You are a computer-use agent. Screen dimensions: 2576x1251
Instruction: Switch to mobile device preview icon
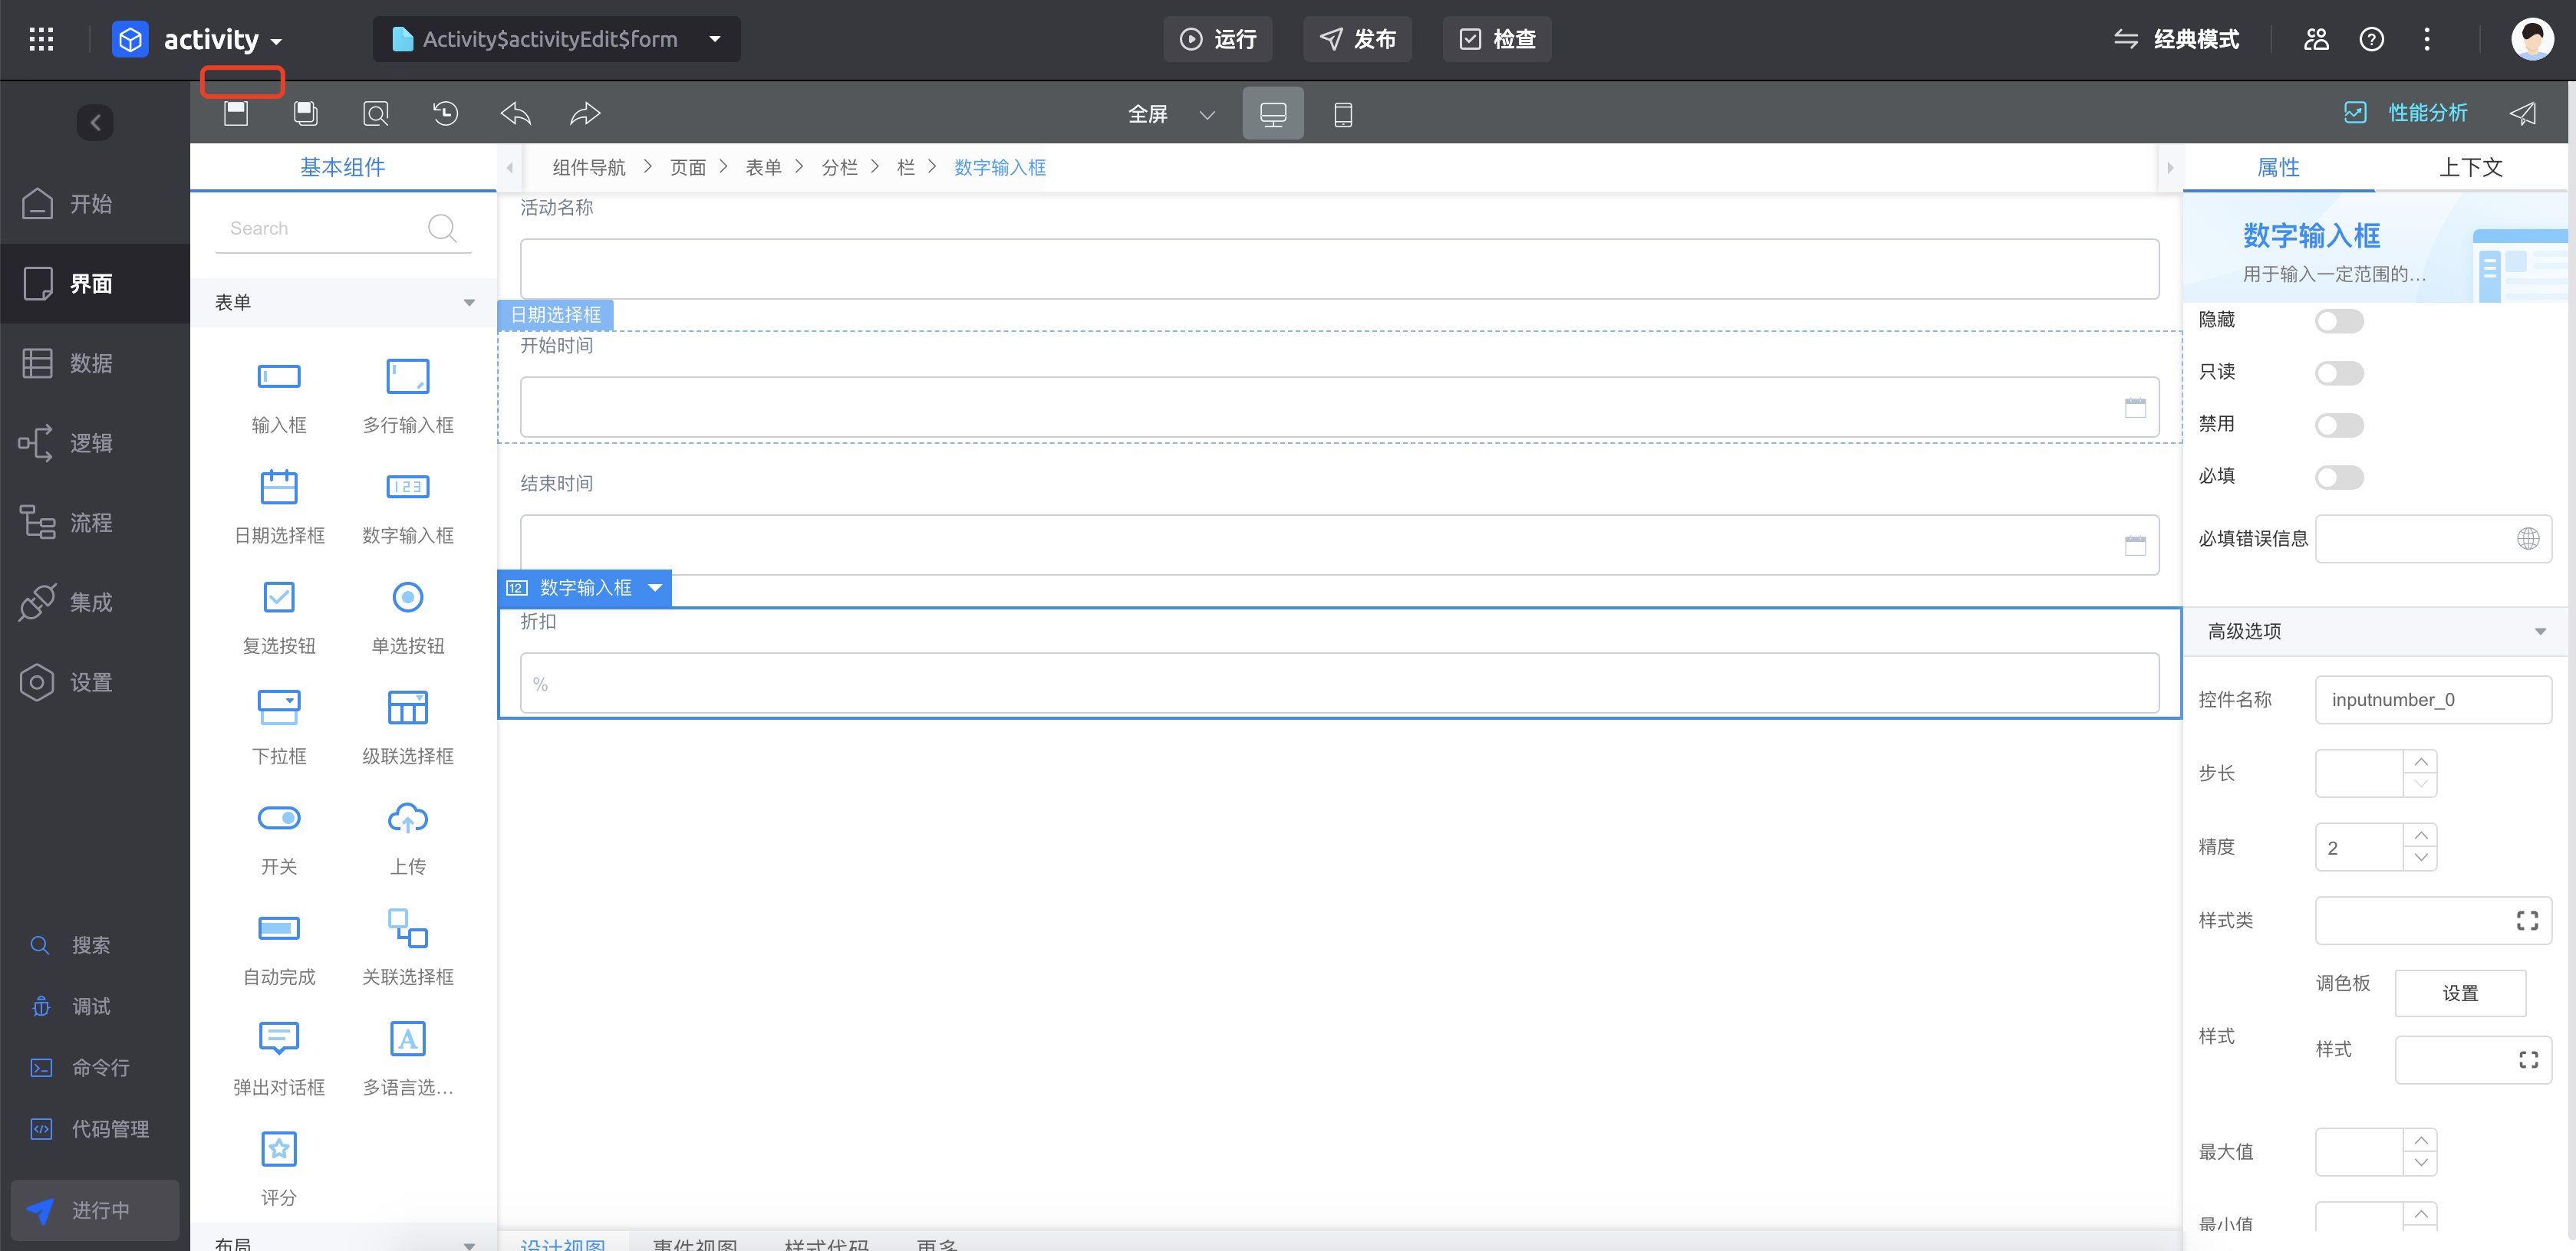pyautogui.click(x=1343, y=115)
